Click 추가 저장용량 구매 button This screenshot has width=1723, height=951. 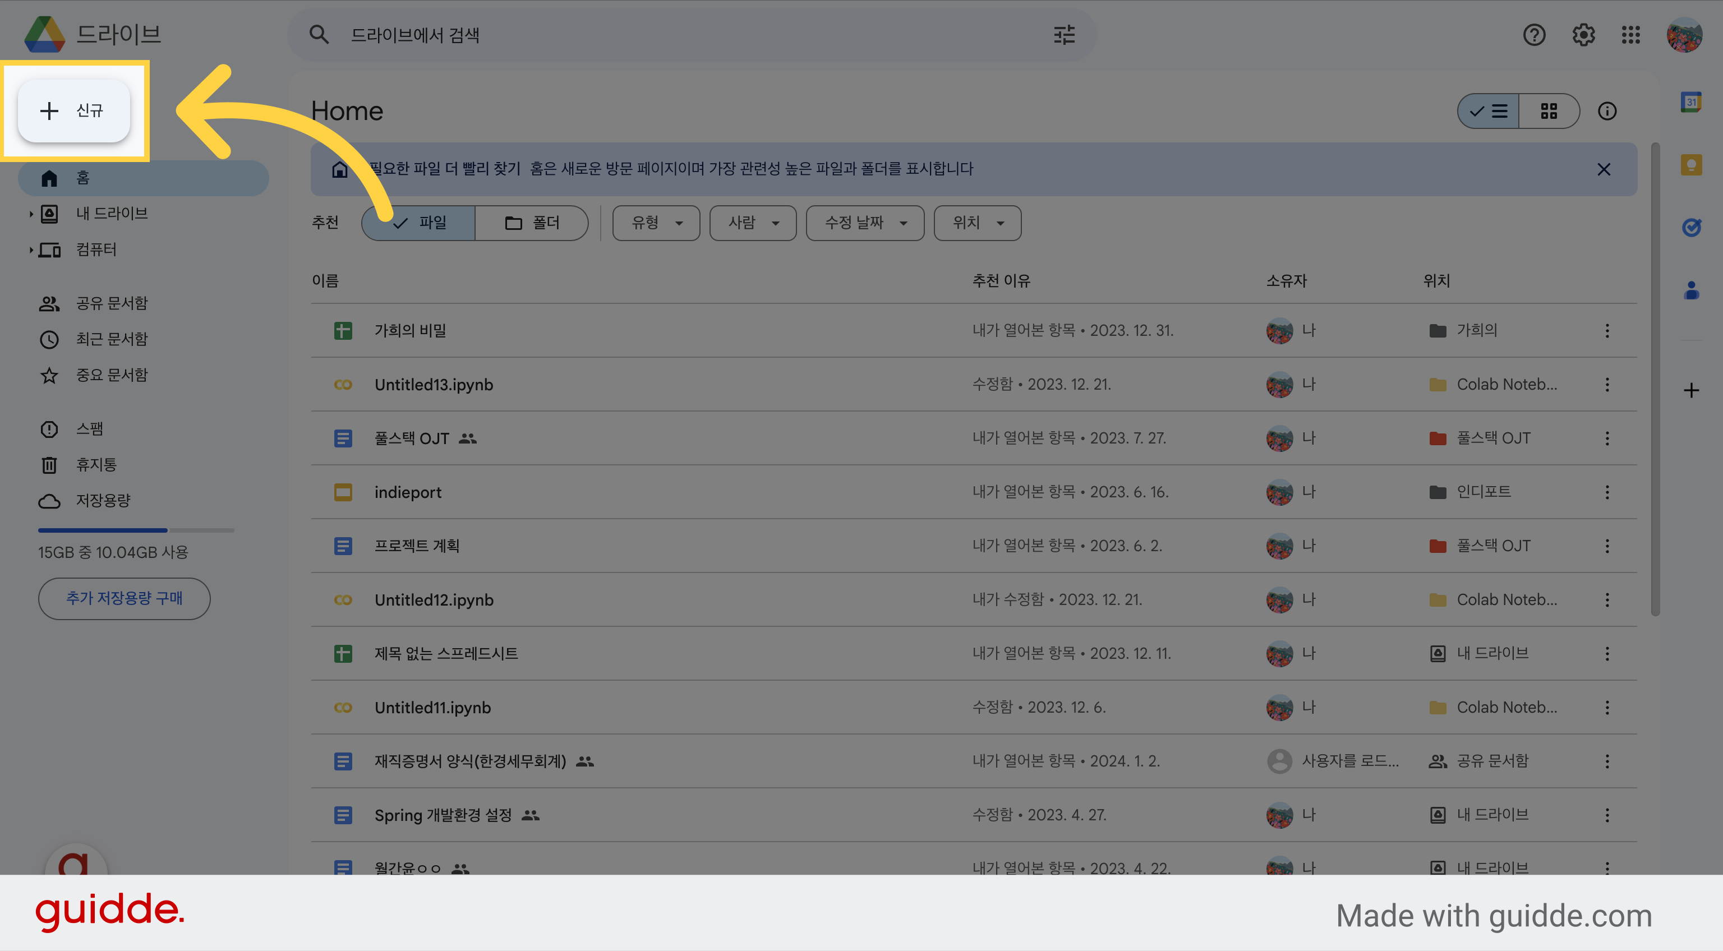click(x=125, y=598)
